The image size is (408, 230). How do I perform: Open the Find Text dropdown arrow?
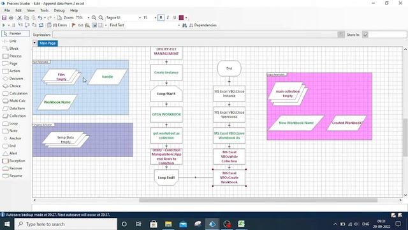[178, 26]
